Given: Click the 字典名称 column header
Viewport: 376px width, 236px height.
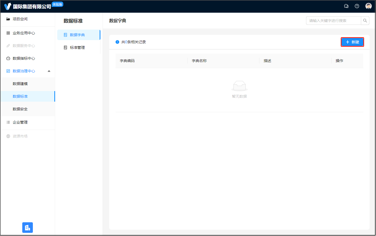Looking at the screenshot, I should (x=199, y=61).
